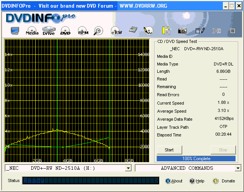Click the camera screenshot icon
244x192 pixels.
183,31
